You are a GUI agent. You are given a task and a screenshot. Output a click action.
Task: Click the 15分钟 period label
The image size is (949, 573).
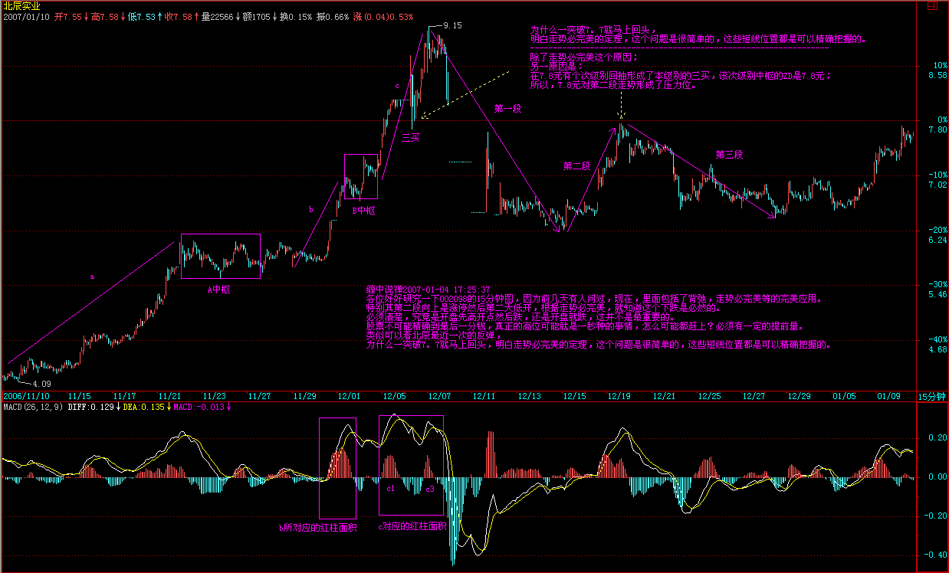(933, 396)
